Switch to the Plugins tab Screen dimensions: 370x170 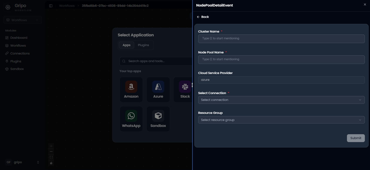(143, 45)
